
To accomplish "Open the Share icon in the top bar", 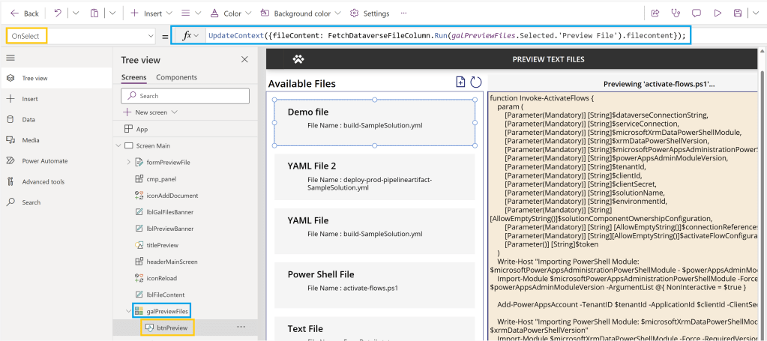I will tap(655, 13).
